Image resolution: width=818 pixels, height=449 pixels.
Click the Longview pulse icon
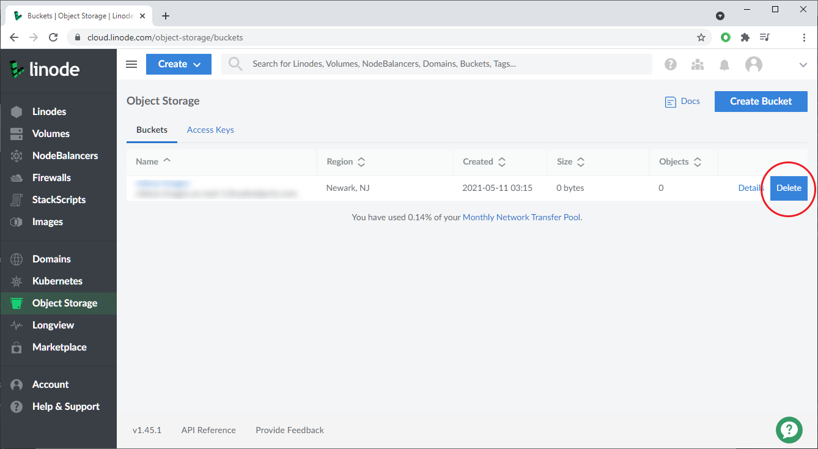pyautogui.click(x=17, y=325)
